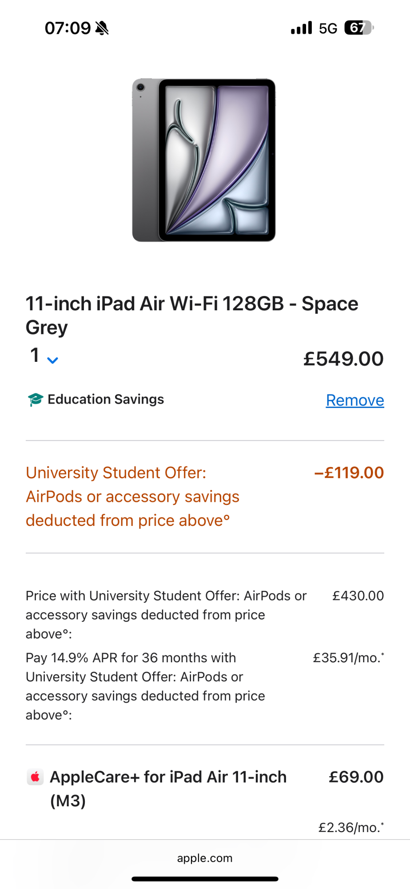Screen dimensions: 410x889
Task: Tap the battery level indicator
Action: click(x=359, y=28)
